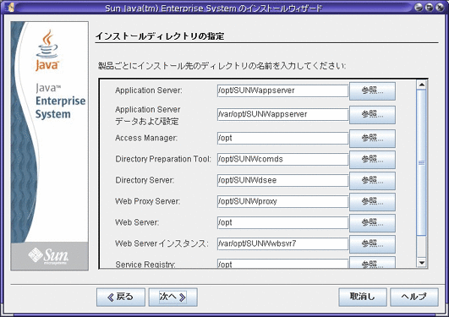The height and width of the screenshot is (317, 449).
Task: Cancel installation with 取消し button
Action: coord(363,298)
